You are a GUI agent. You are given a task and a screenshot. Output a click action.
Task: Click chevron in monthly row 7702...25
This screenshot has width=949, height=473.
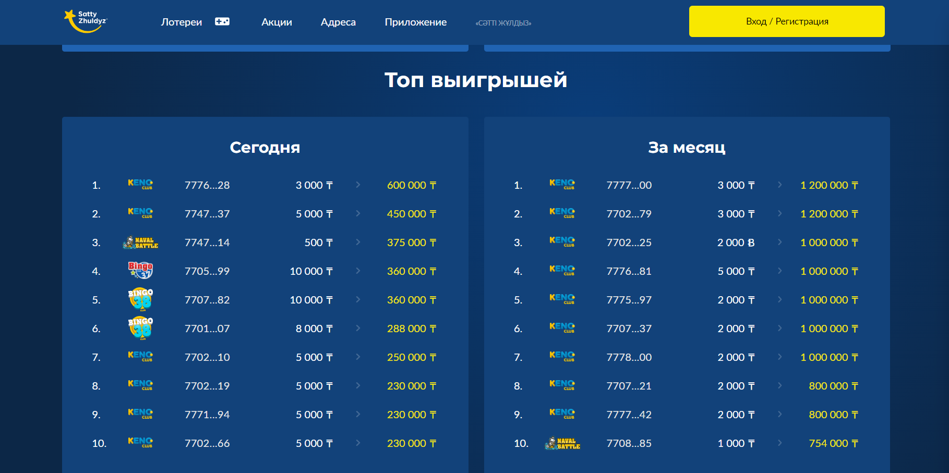point(779,242)
